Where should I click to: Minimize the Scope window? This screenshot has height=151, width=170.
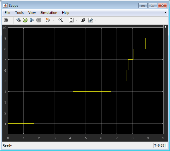(x=143, y=6)
